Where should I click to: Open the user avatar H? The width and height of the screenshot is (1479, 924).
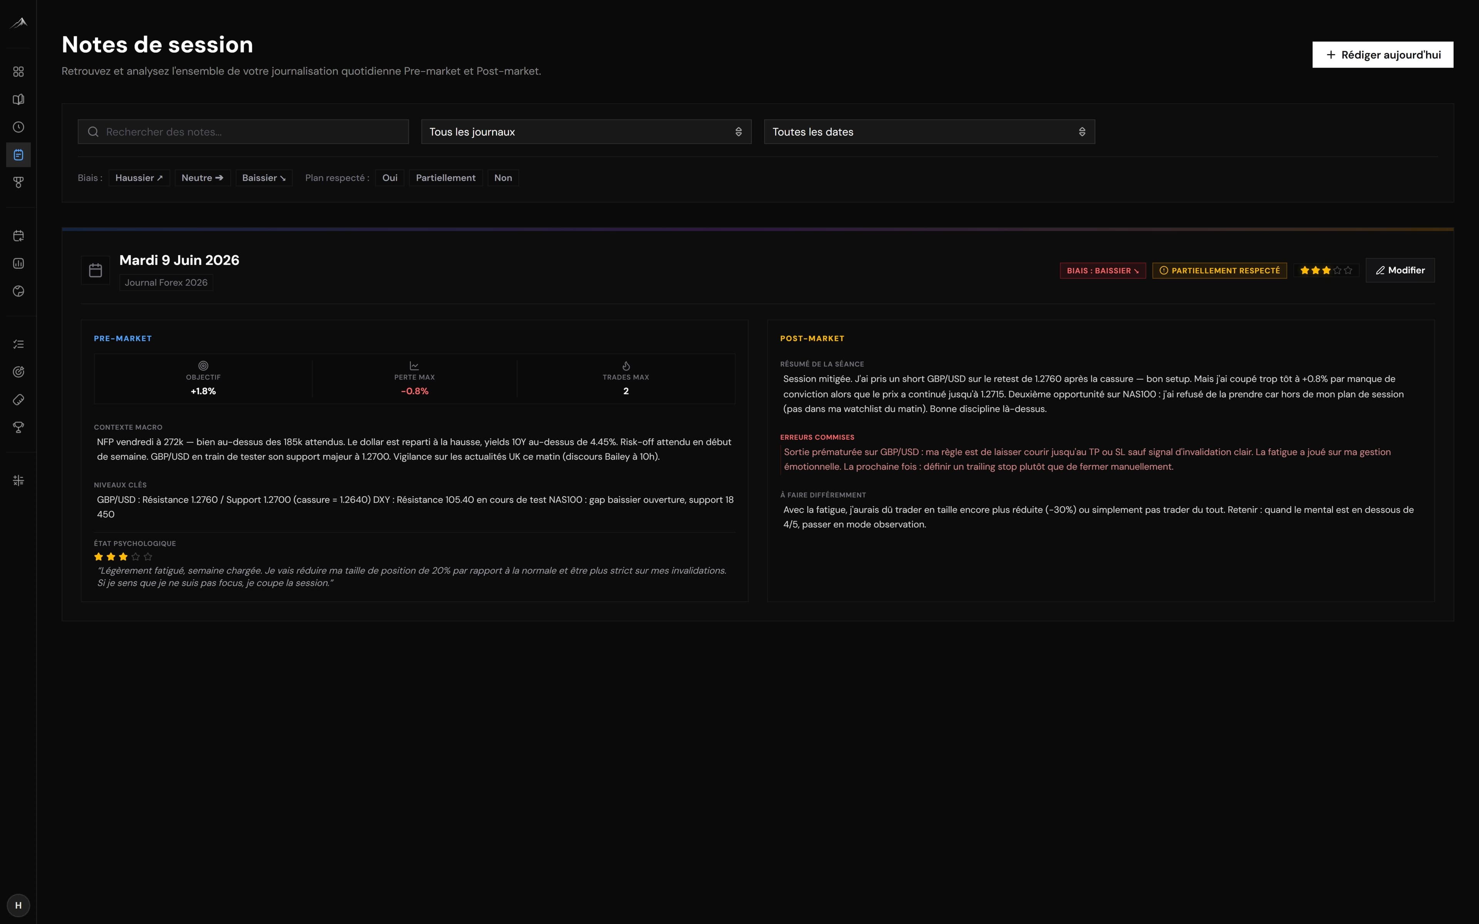pyautogui.click(x=18, y=905)
